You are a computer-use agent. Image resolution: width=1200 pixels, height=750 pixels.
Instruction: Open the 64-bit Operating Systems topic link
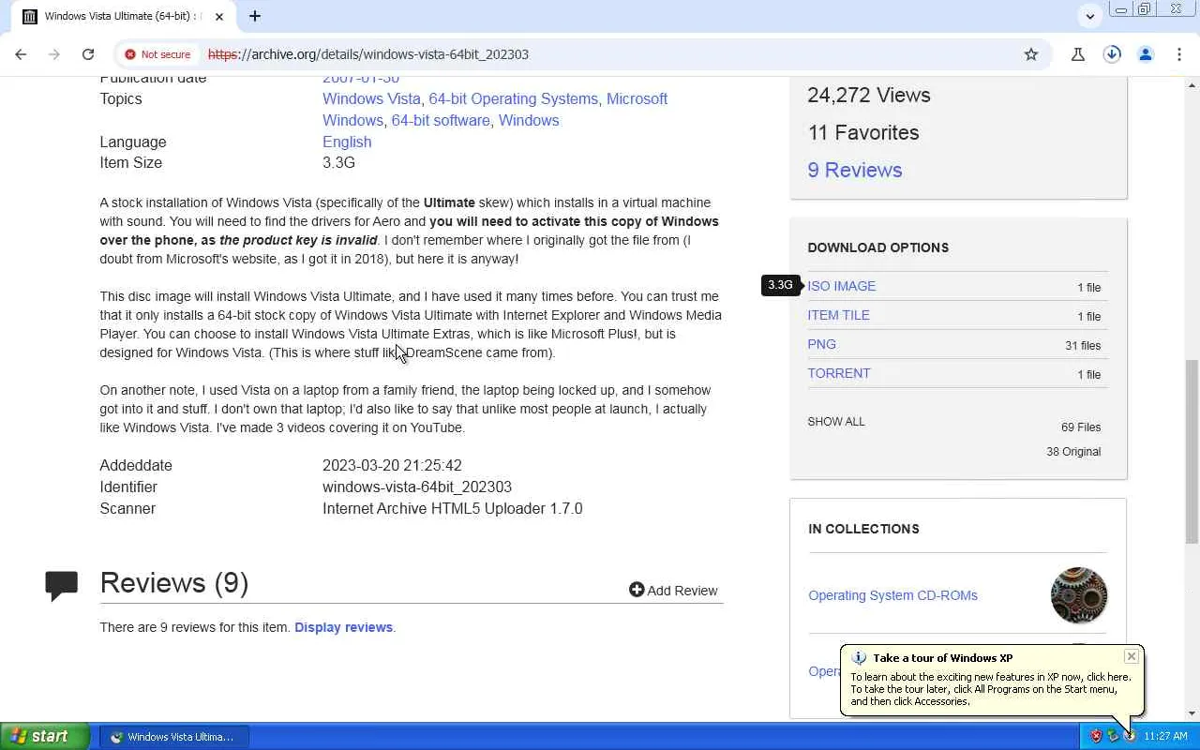click(x=513, y=98)
